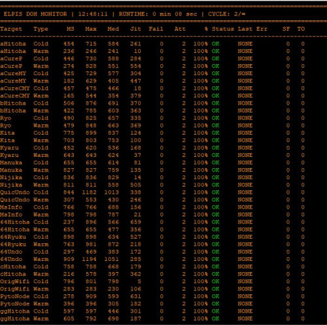The width and height of the screenshot is (327, 325).
Task: Select ggHitoha Warm target name
Action: 15,318
